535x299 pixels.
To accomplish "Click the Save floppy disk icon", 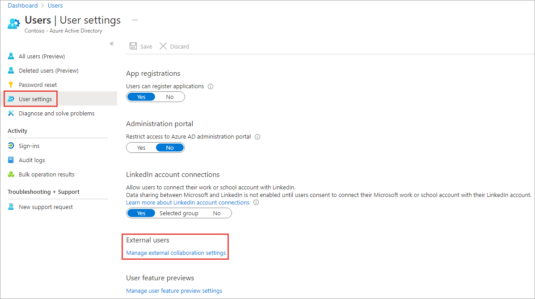I will pyautogui.click(x=133, y=46).
